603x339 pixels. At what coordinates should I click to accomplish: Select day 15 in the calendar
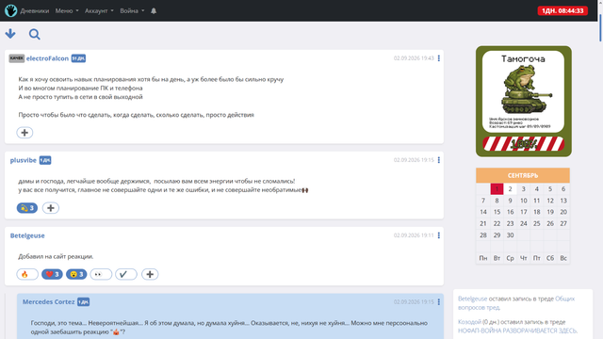(x=497, y=212)
